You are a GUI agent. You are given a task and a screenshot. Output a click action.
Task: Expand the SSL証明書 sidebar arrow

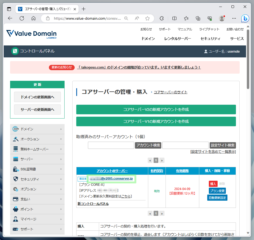[61, 169]
